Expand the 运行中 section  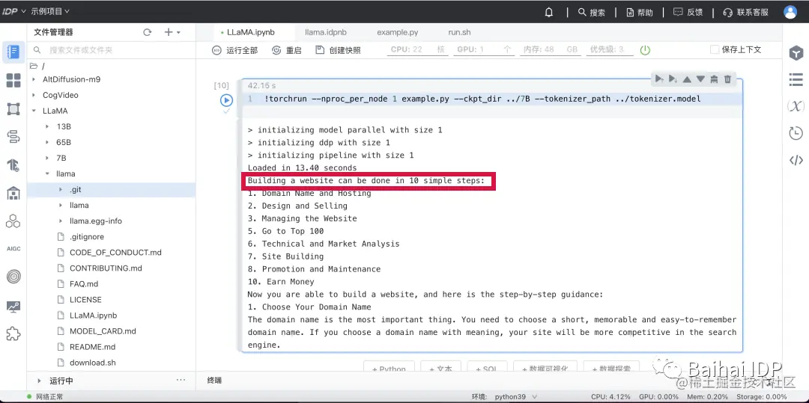39,381
